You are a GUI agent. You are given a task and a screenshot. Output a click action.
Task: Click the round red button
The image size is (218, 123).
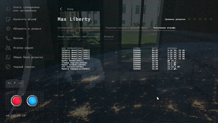click(x=16, y=101)
